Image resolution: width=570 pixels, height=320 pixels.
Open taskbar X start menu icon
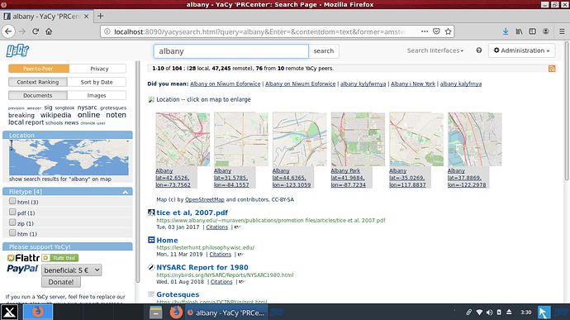pyautogui.click(x=10, y=312)
